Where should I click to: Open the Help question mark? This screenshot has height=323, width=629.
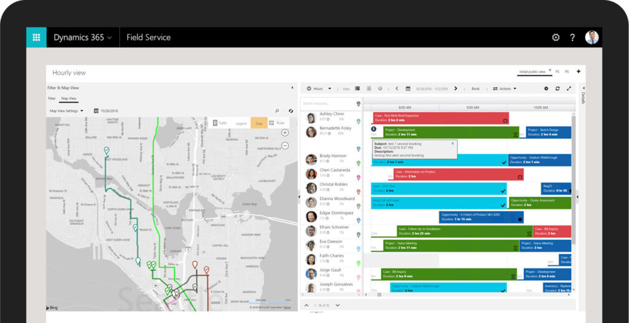572,37
